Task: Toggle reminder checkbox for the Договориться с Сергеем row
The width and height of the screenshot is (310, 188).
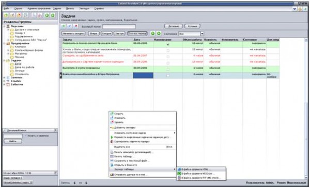Action: [x=168, y=63]
